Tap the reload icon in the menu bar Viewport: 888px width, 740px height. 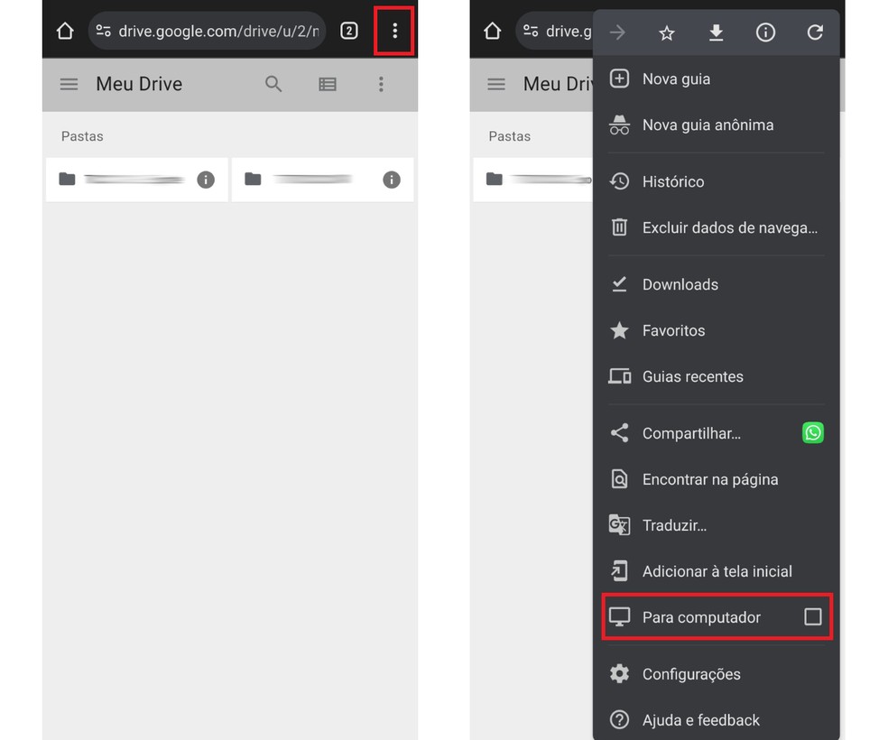pos(815,32)
